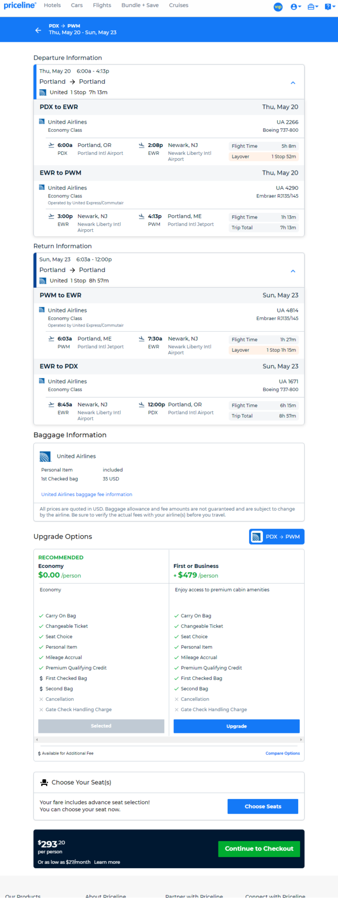The image size is (338, 898).
Task: Click the $293.20 per person price
Action: click(51, 843)
